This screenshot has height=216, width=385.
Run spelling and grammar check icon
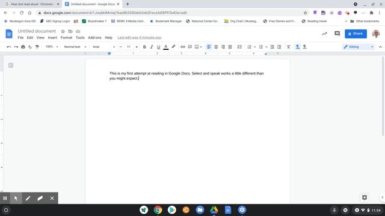30,47
